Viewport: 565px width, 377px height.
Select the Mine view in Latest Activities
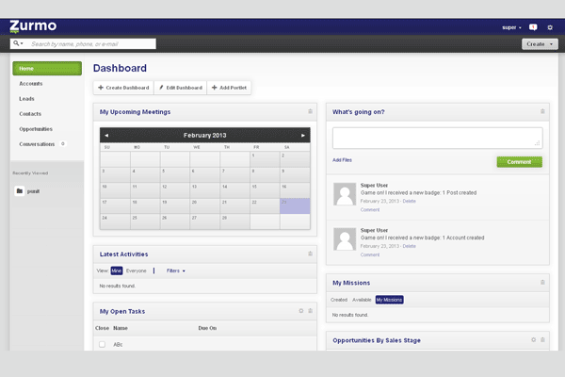[116, 270]
